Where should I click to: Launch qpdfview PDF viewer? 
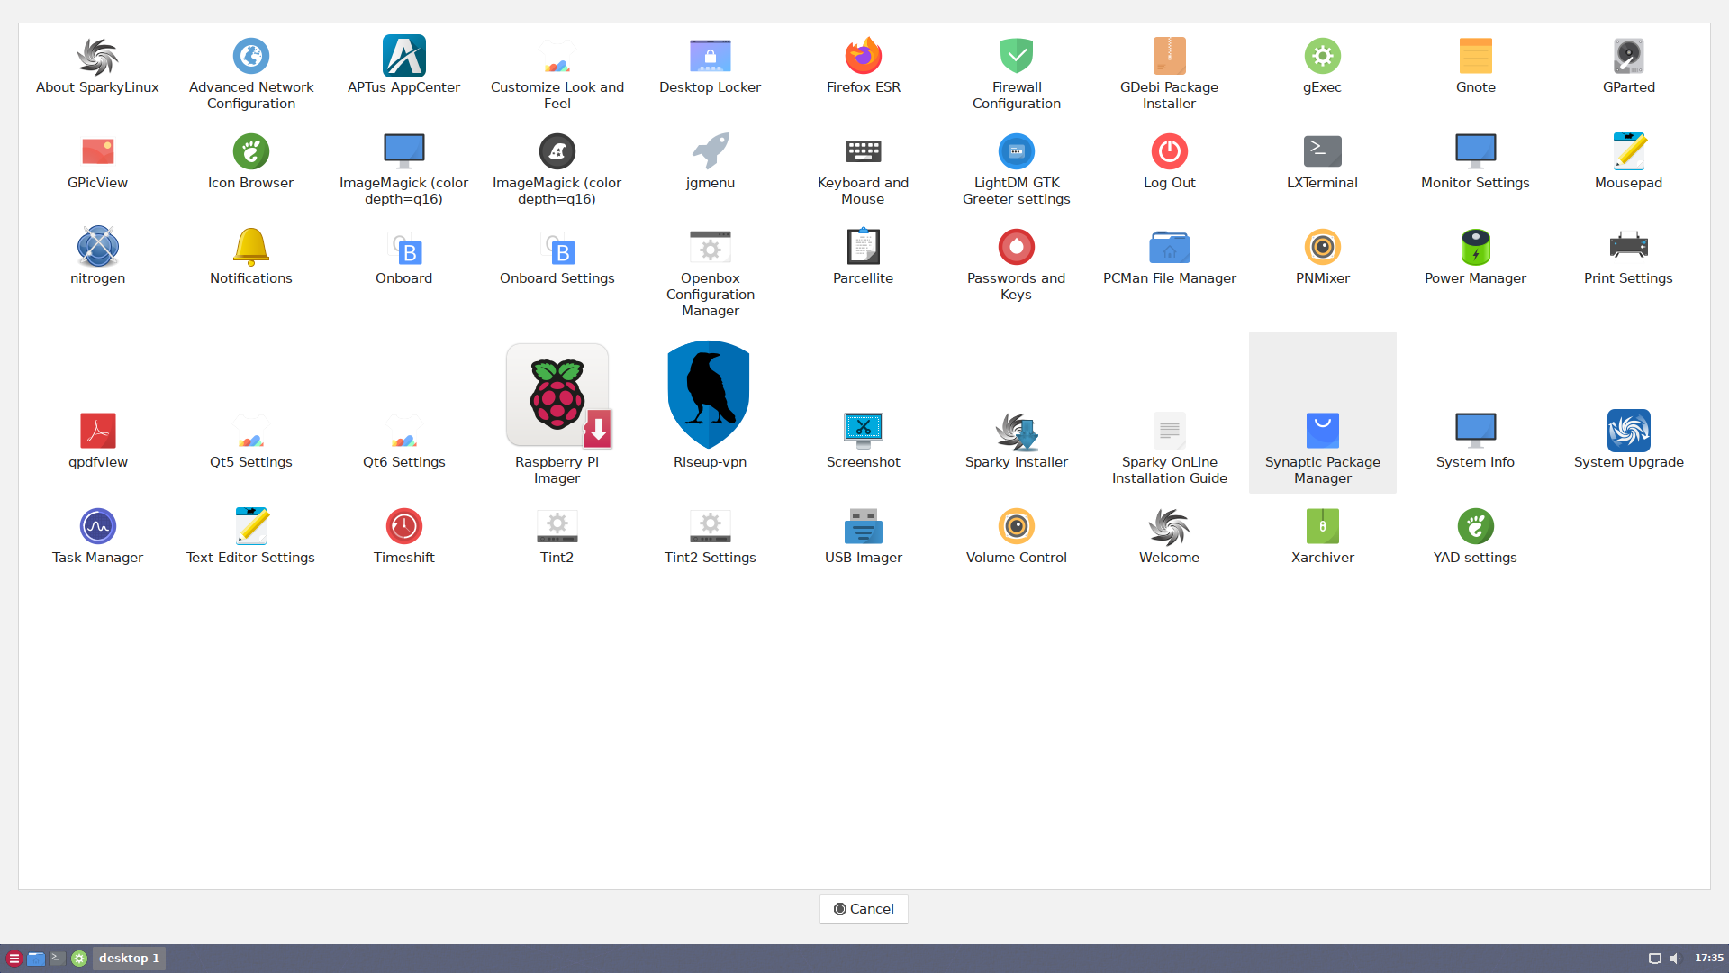coord(97,440)
